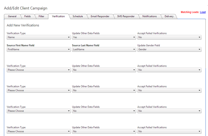
Task: Open the Fields tab
Action: click(x=27, y=16)
